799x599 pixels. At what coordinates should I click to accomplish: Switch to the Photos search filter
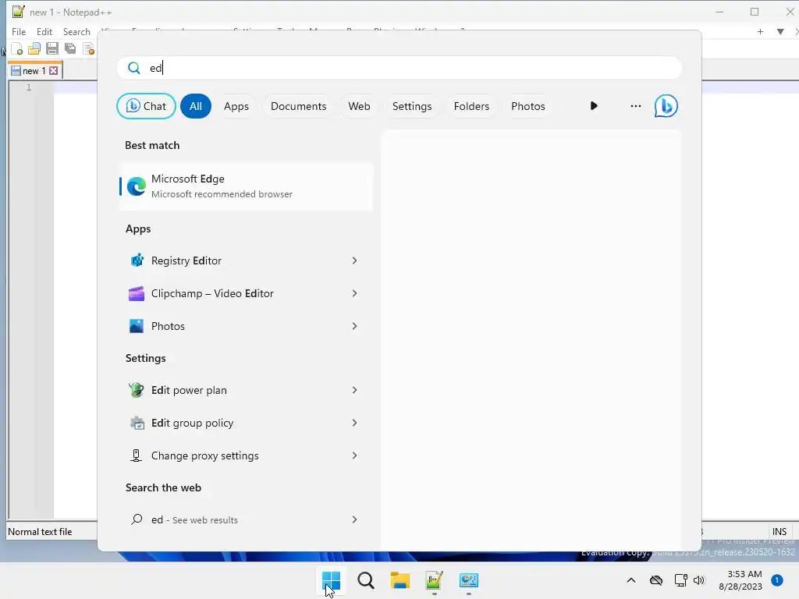(528, 106)
